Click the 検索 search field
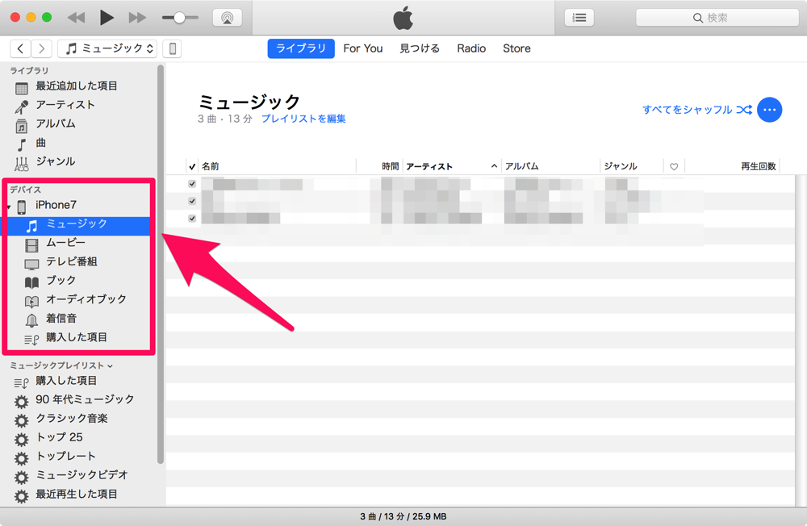Screen dimensions: 807x526 point(717,18)
